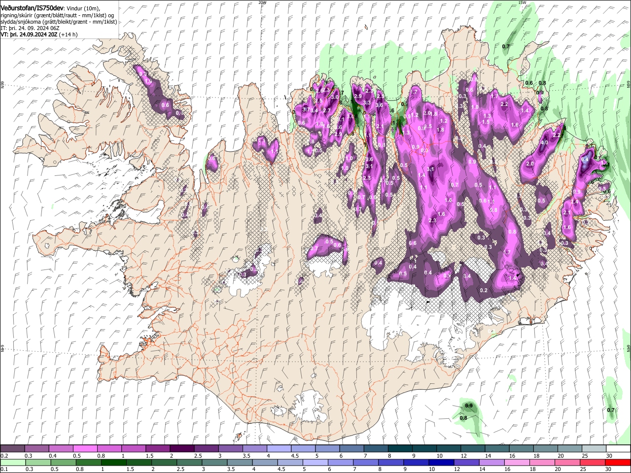Select bottom-row blue swatch between 8 and 9

[x=390, y=463]
